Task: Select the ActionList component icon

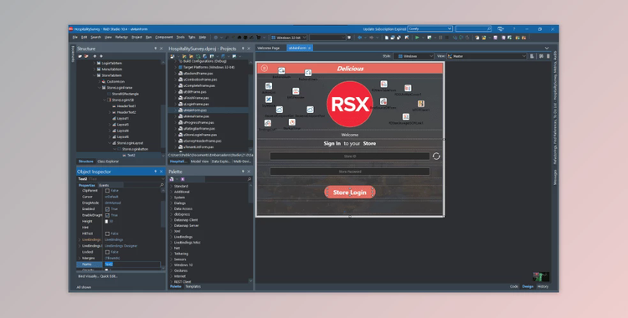Action: click(269, 86)
